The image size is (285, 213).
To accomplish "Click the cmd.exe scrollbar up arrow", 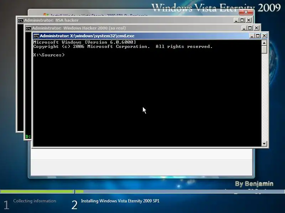I will coord(264,43).
